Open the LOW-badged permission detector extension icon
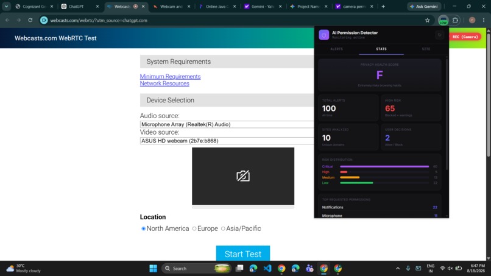 [443, 20]
